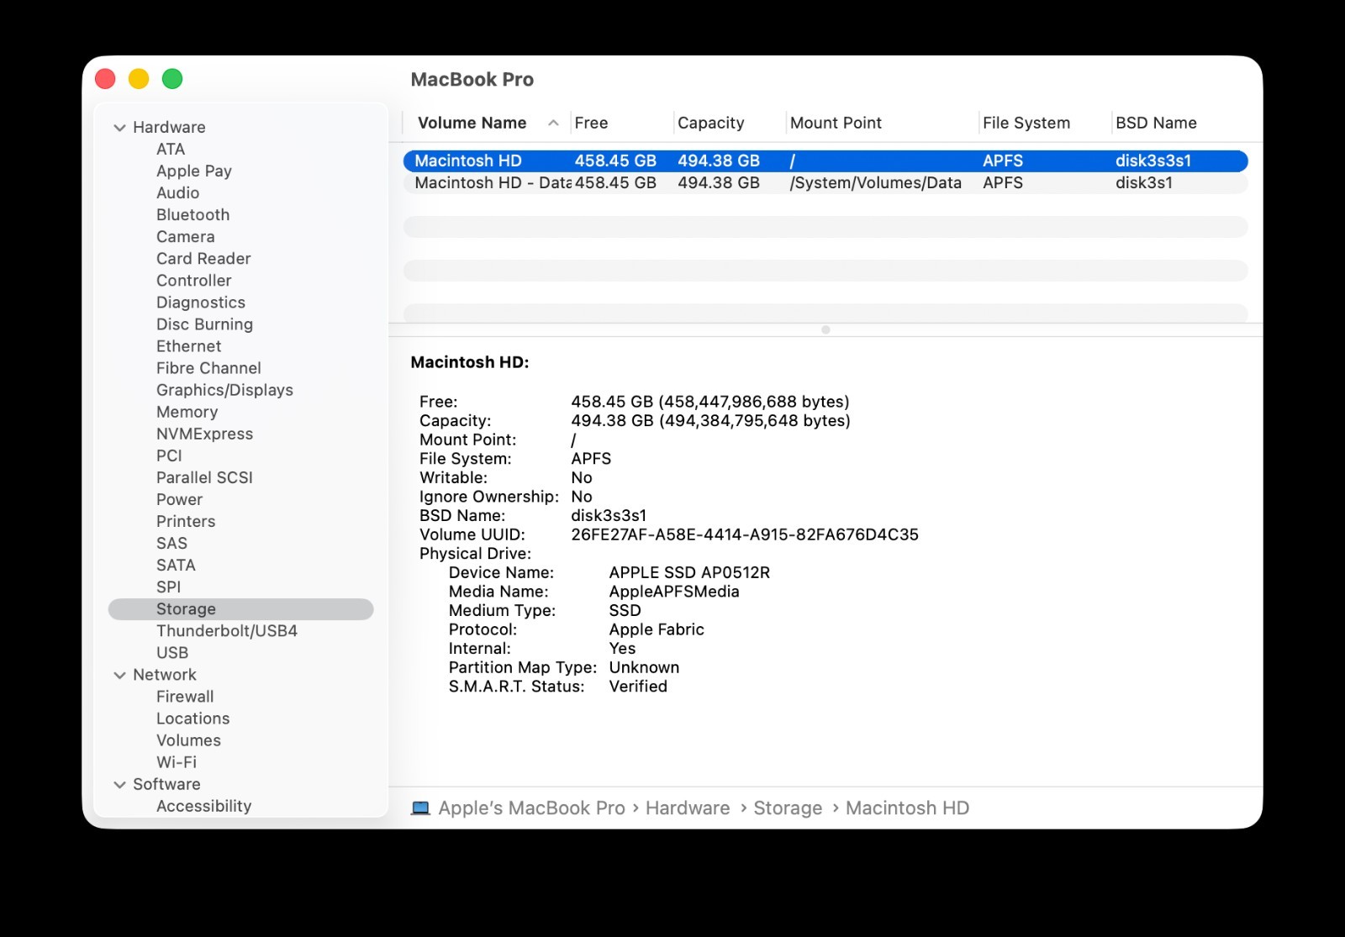Open Parallel SCSI entry
Viewport: 1345px width, 937px height.
[x=204, y=476]
